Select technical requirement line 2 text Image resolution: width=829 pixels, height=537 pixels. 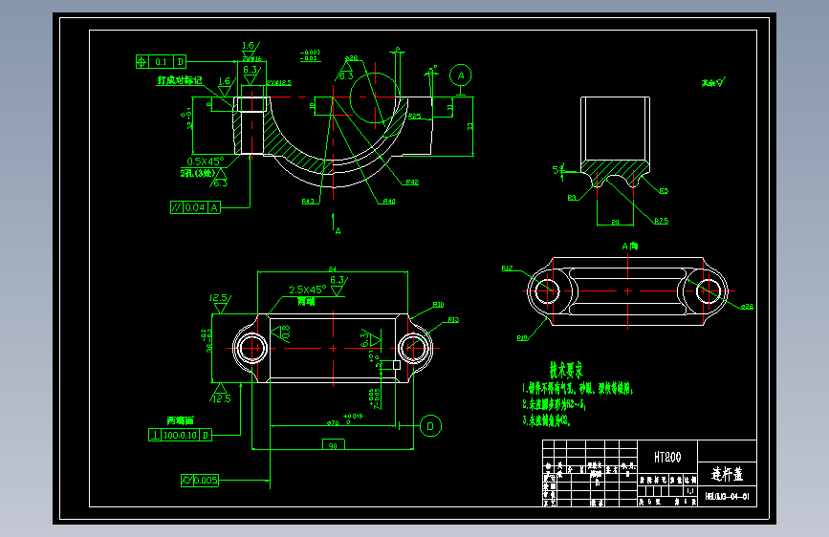click(x=554, y=405)
